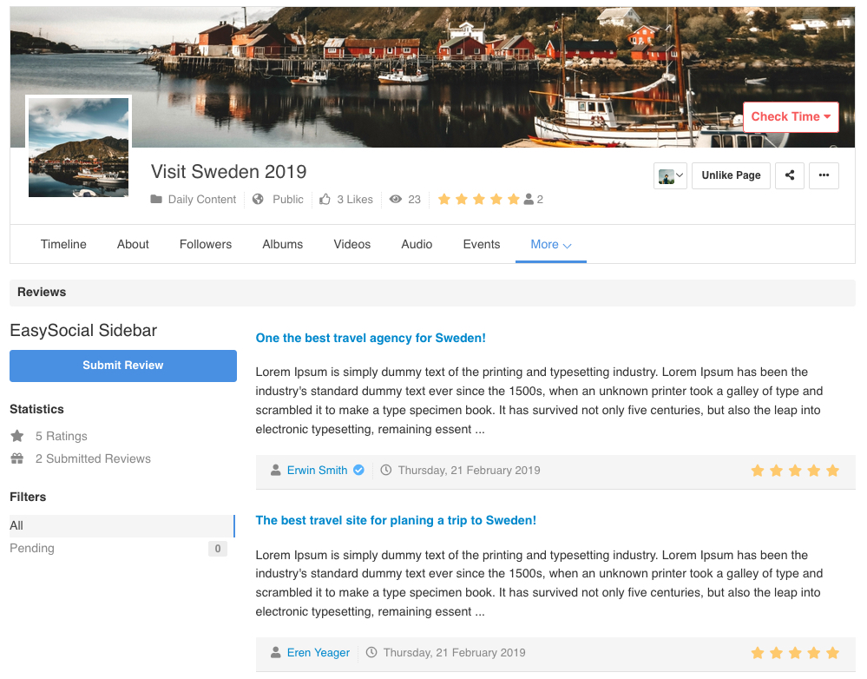Open the avatar switcher dropdown

pyautogui.click(x=670, y=175)
